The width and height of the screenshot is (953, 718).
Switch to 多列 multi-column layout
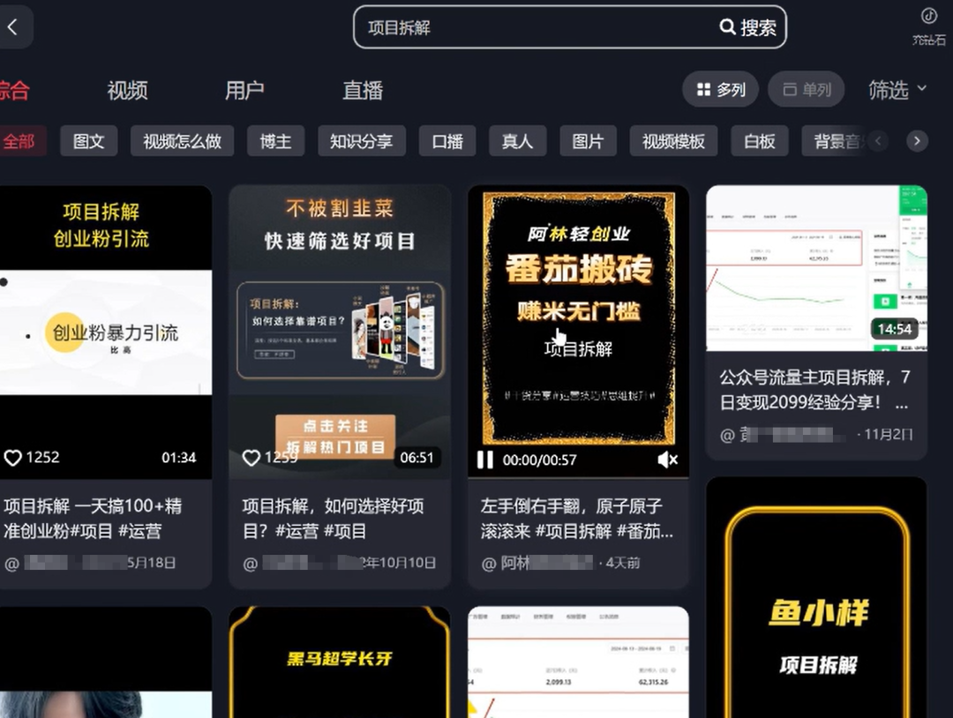[720, 90]
